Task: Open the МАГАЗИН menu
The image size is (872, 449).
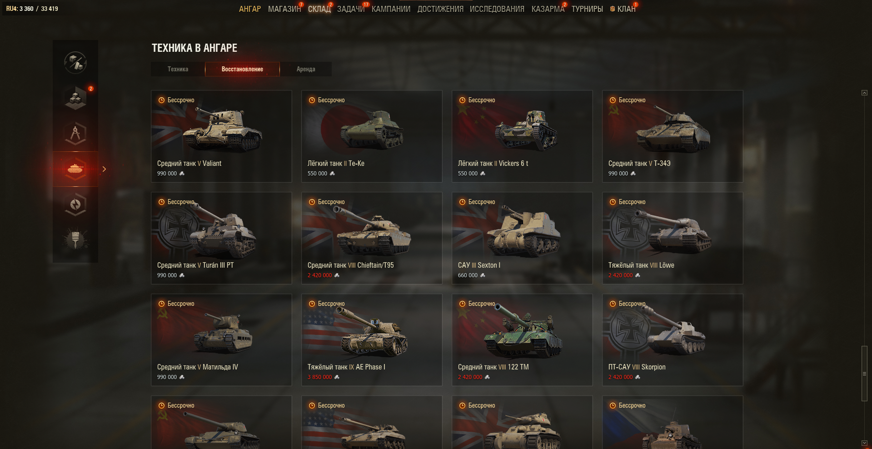Action: click(x=284, y=9)
